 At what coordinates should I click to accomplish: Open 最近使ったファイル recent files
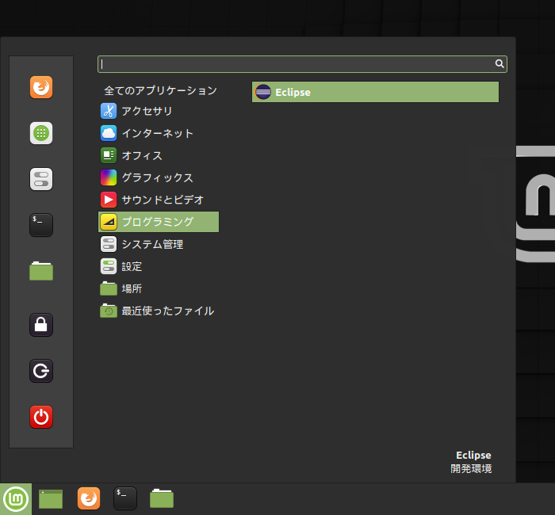pyautogui.click(x=159, y=311)
